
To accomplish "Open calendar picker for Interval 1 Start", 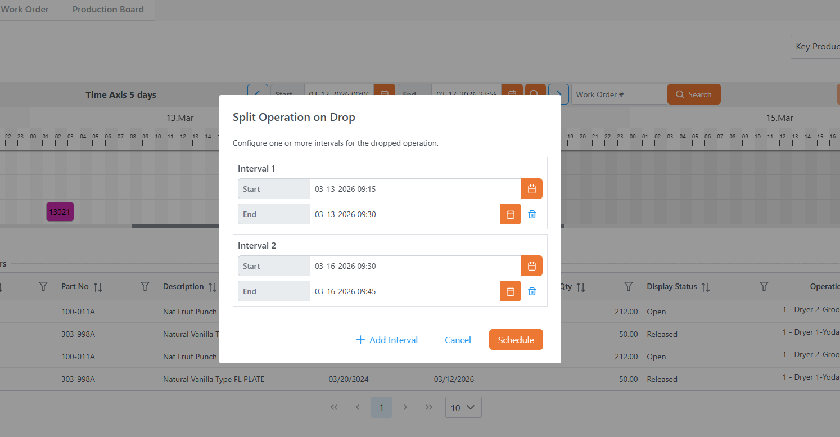I will (531, 189).
